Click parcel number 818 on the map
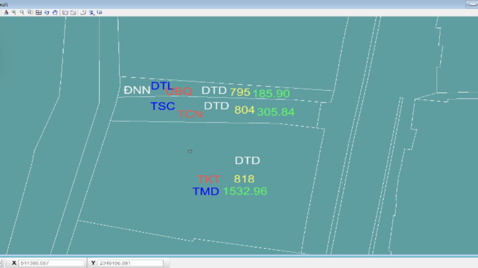This screenshot has width=478, height=268. point(244,179)
